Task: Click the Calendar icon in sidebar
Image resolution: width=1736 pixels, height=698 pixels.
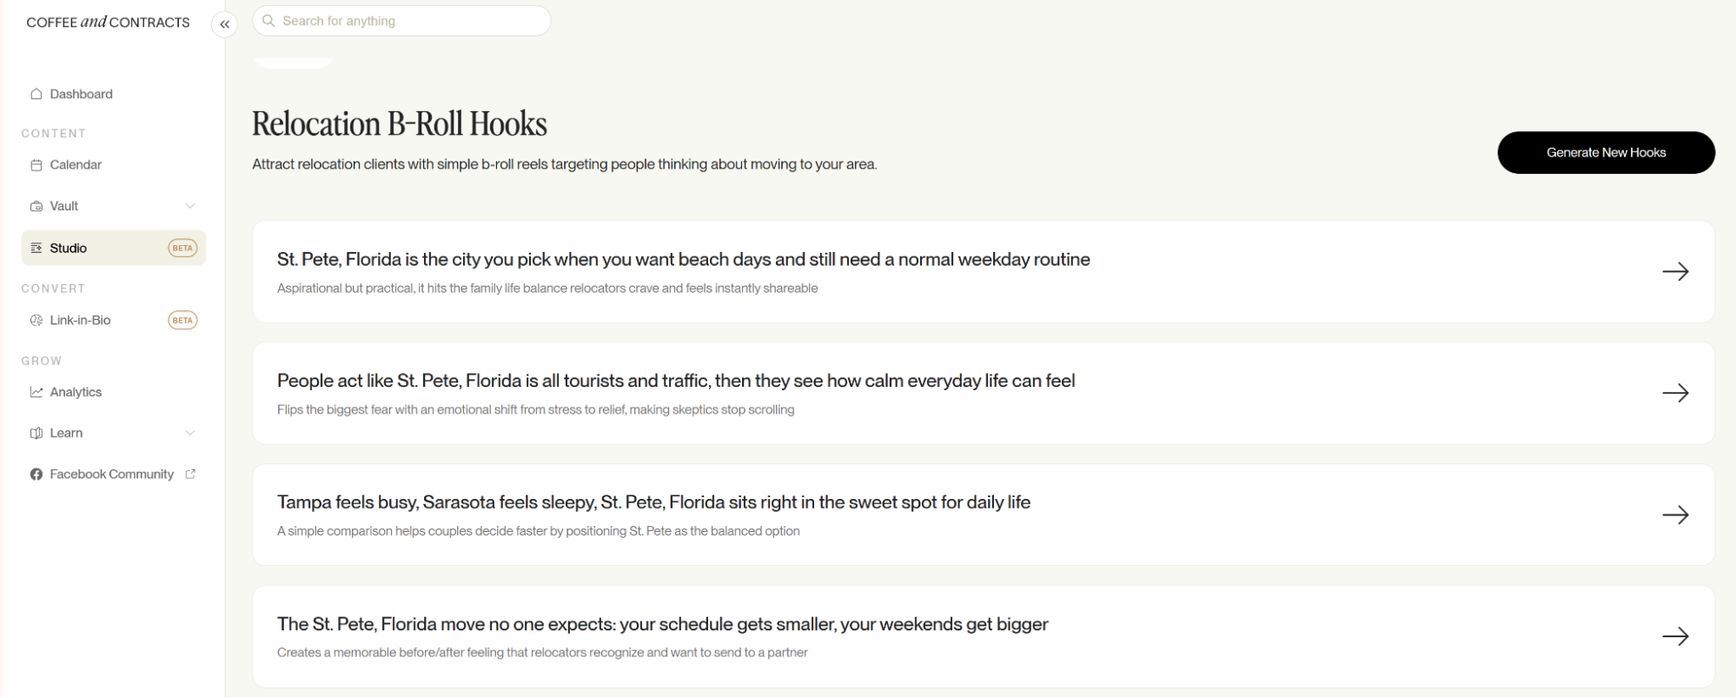Action: point(36,165)
